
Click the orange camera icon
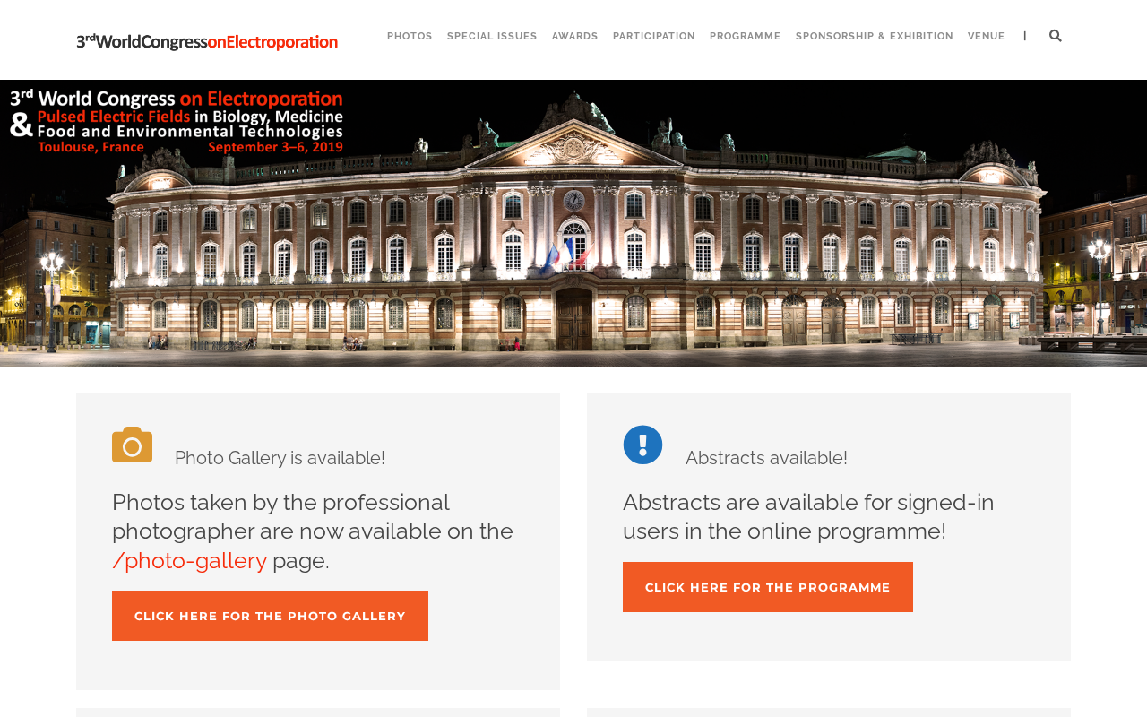132,445
